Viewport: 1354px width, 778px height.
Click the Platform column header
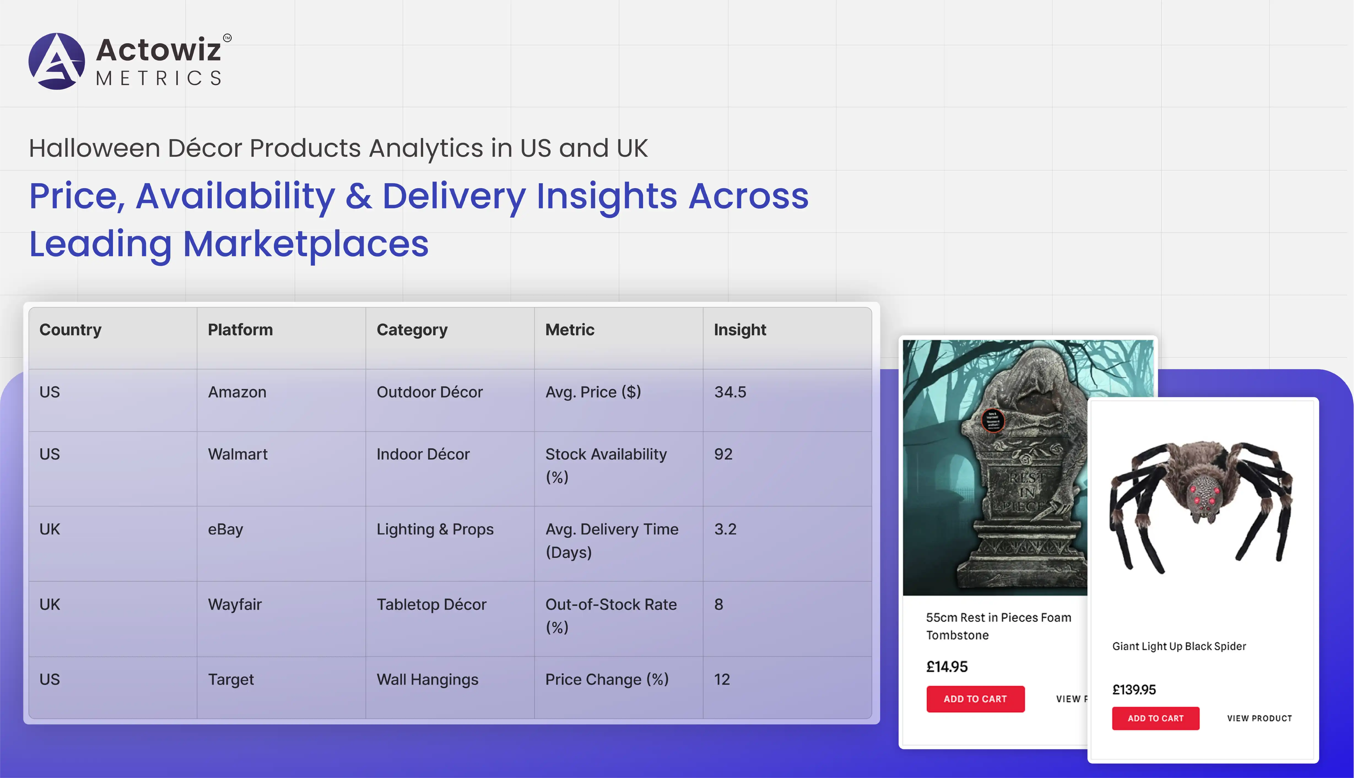(240, 330)
